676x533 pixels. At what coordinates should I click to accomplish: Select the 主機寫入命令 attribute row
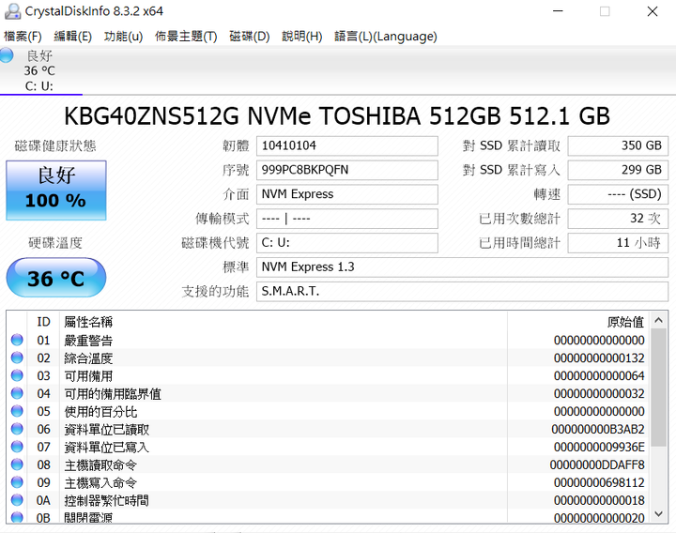pos(328,482)
